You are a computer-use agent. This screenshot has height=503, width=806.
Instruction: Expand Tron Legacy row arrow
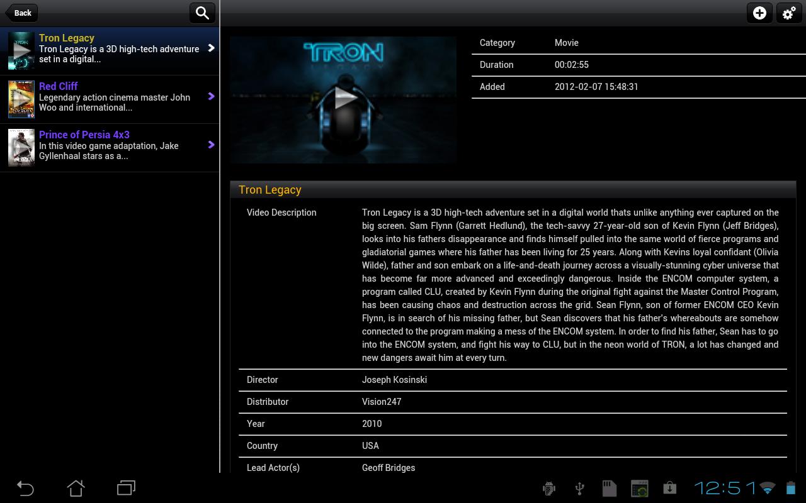212,48
